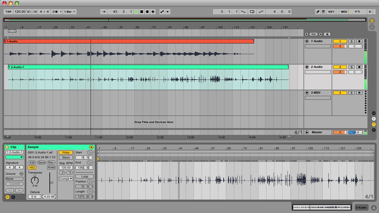Toggle the Loop switch in transport bar
Image resolution: width=379 pixels, height=213 pixels.
click(252, 12)
